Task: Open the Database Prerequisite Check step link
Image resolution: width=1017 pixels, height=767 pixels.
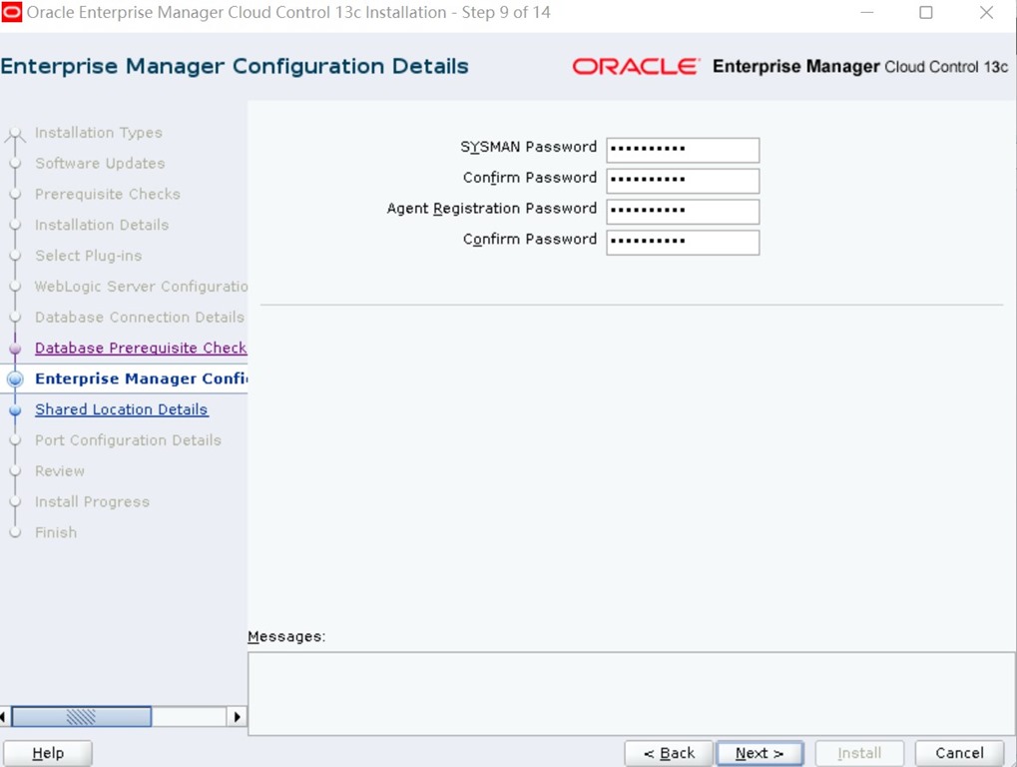Action: click(x=141, y=348)
